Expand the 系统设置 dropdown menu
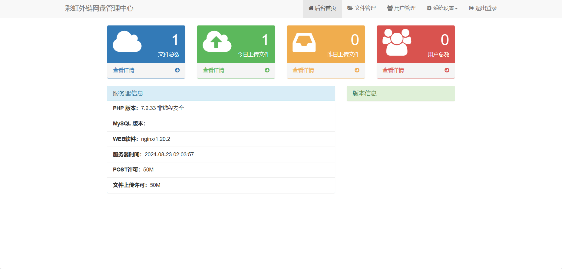The image size is (562, 269). tap(442, 8)
